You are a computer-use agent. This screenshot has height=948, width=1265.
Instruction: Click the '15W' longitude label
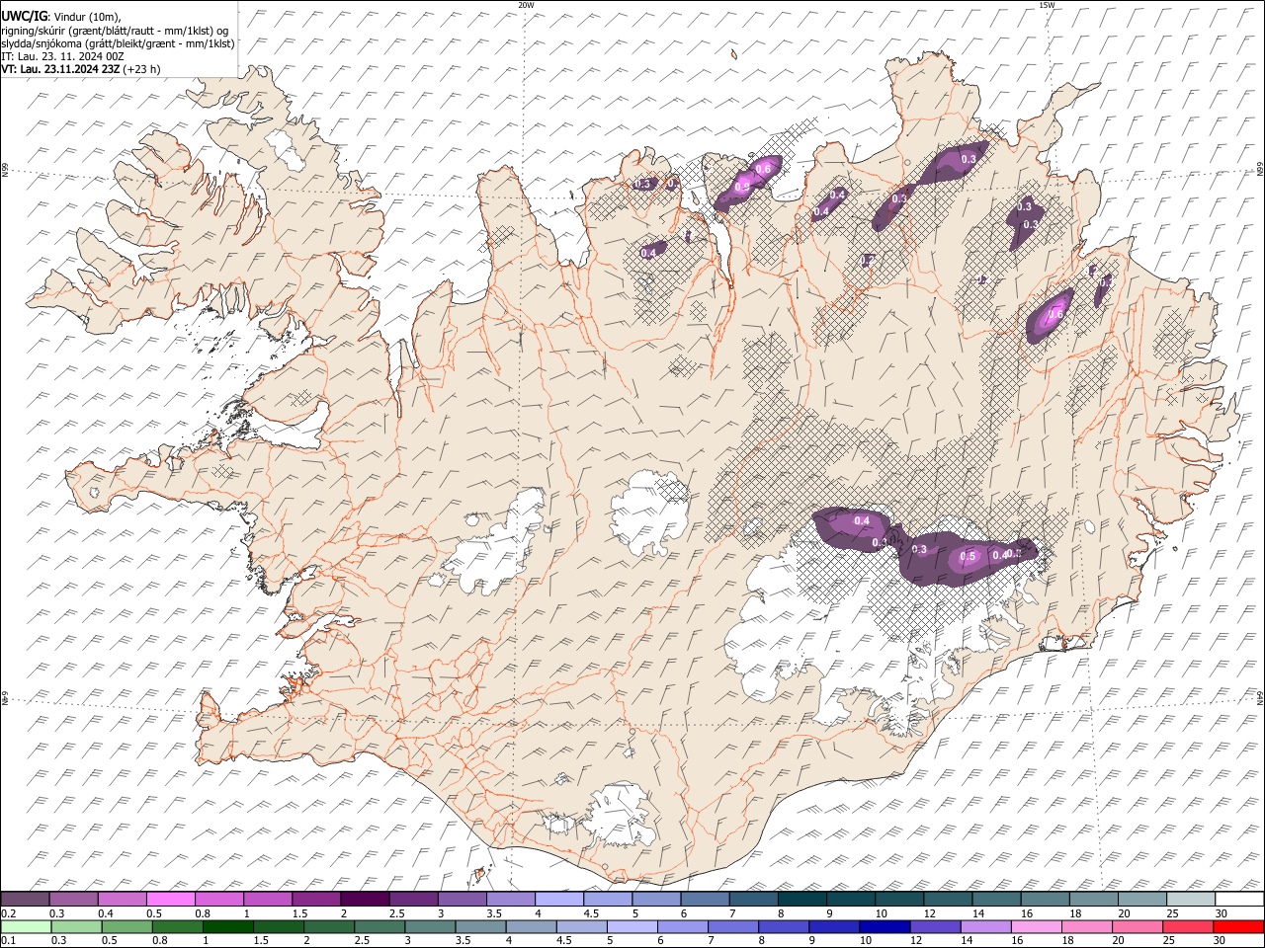pyautogui.click(x=1047, y=5)
